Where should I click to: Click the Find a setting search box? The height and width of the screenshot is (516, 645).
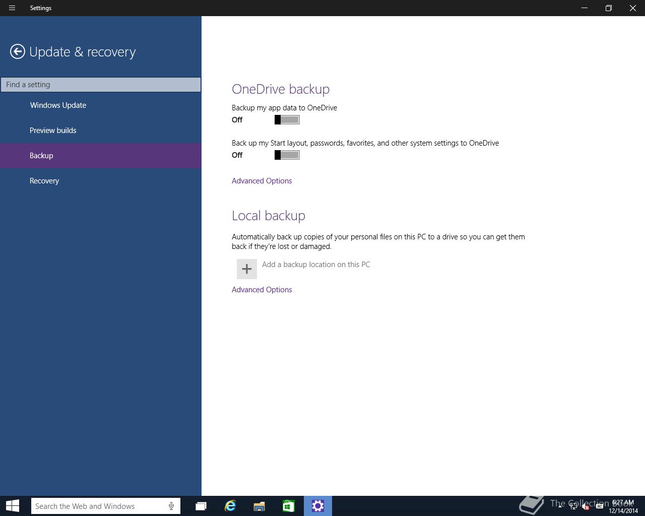point(101,85)
